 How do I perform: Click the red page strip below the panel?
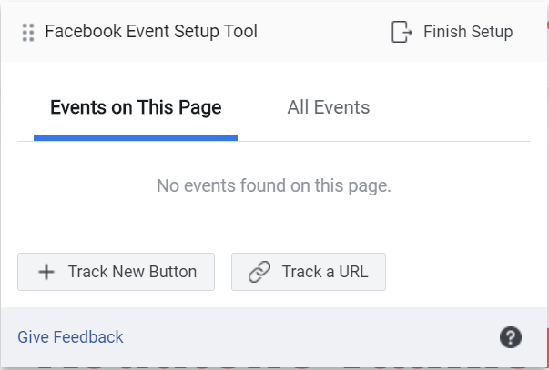click(273, 367)
